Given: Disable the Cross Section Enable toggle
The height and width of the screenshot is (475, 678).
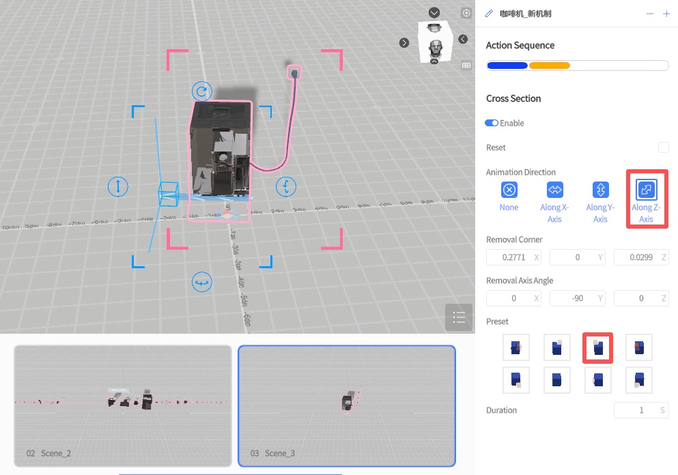Looking at the screenshot, I should (492, 123).
